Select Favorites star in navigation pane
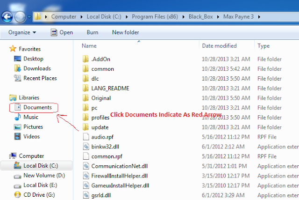This screenshot has height=200, width=299. point(13,49)
